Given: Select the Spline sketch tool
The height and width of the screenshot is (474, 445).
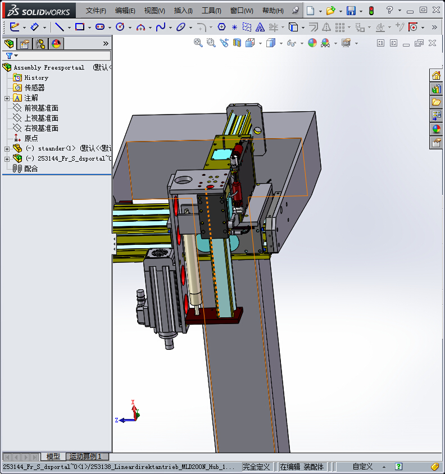Looking at the screenshot, I should 161,27.
